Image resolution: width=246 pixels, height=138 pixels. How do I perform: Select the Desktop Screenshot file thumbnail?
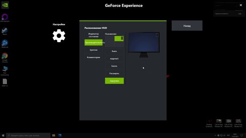(x=209, y=123)
